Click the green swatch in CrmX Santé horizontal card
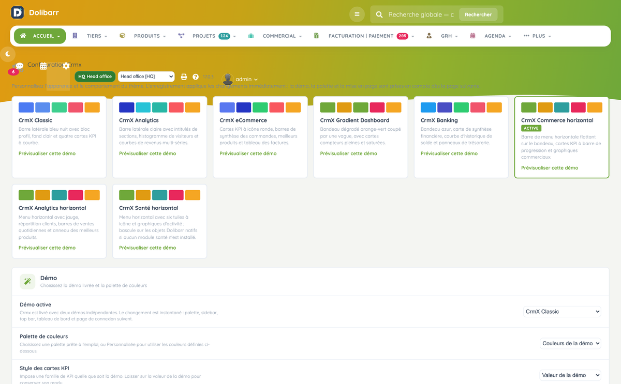Image resolution: width=621 pixels, height=384 pixels. click(x=127, y=195)
